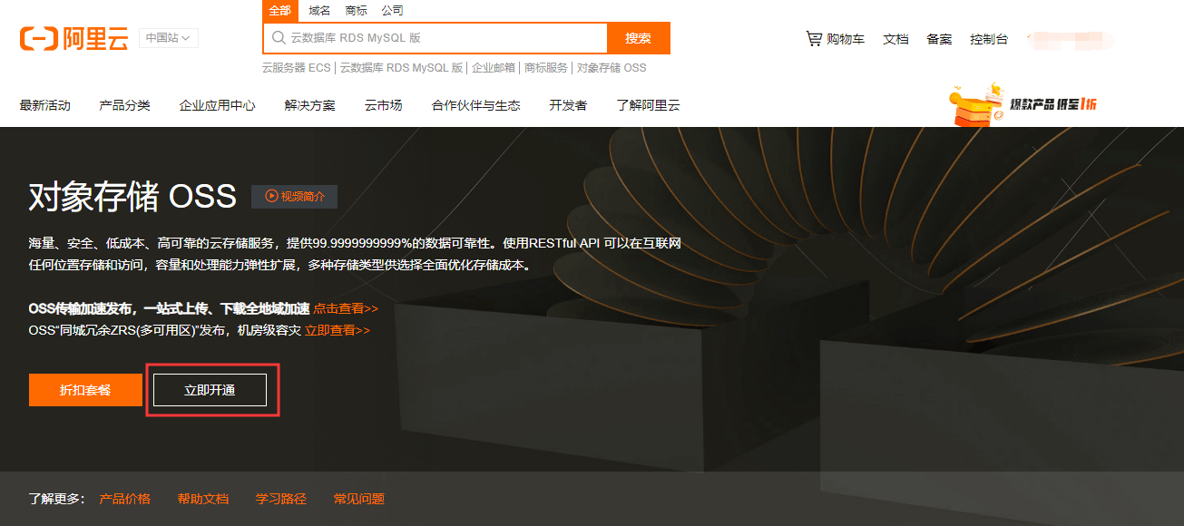Click the 商标服务 suggestion

[546, 68]
